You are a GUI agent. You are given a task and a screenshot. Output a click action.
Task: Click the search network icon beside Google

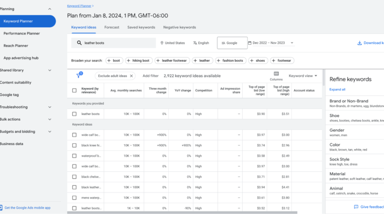point(223,43)
